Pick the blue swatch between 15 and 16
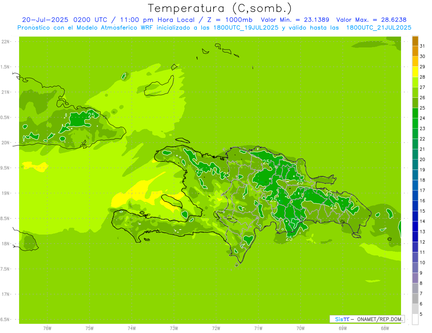The width and height of the screenshot is (432, 333). pyautogui.click(x=415, y=206)
